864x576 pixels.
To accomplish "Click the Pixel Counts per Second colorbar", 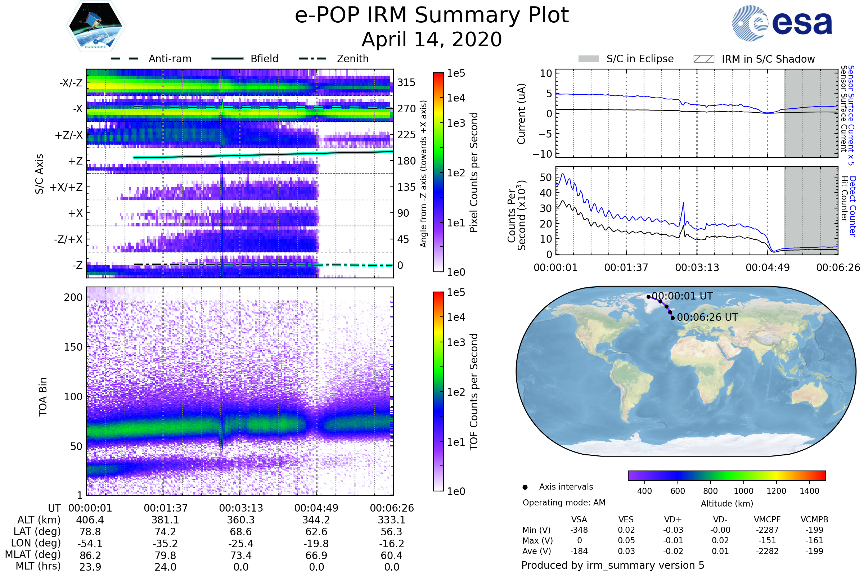I will point(438,172).
